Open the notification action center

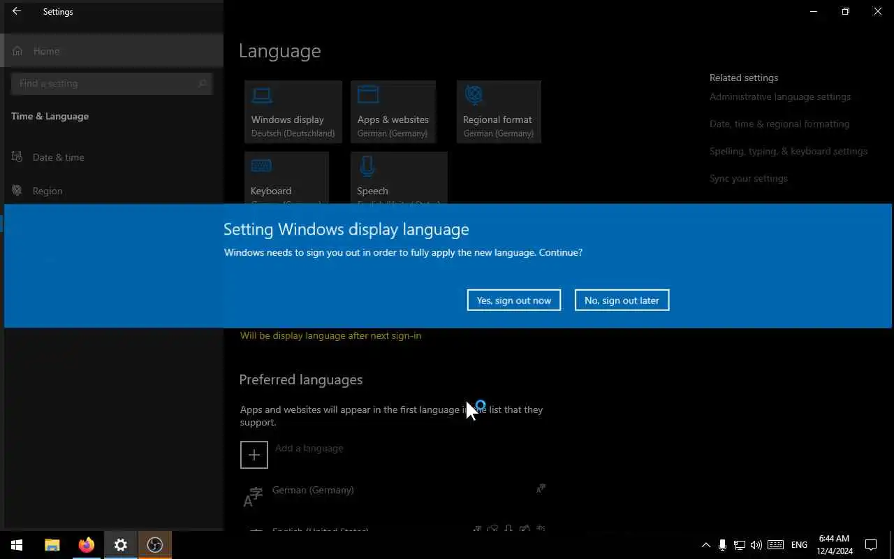[871, 545]
